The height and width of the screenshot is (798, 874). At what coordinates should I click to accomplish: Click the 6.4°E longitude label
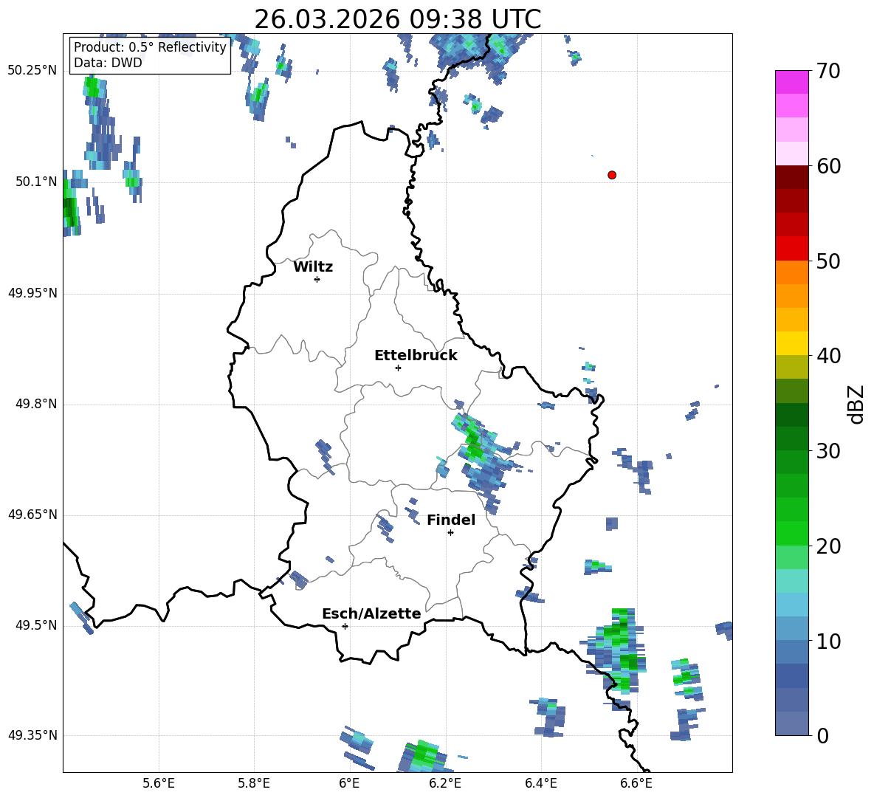pos(540,783)
